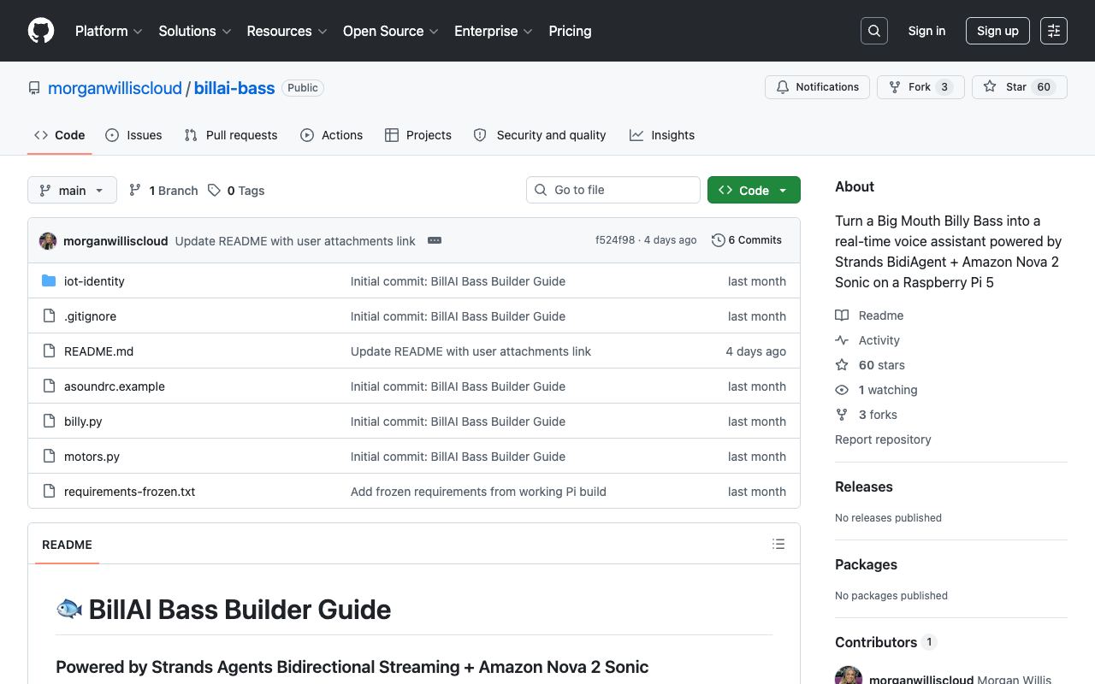This screenshot has width=1095, height=684.
Task: Click morganwilliscloud avatar in latest commit bar
Action: pos(48,241)
